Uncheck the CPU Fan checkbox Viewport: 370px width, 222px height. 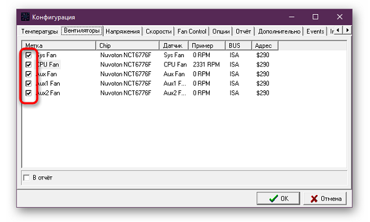pyautogui.click(x=28, y=65)
